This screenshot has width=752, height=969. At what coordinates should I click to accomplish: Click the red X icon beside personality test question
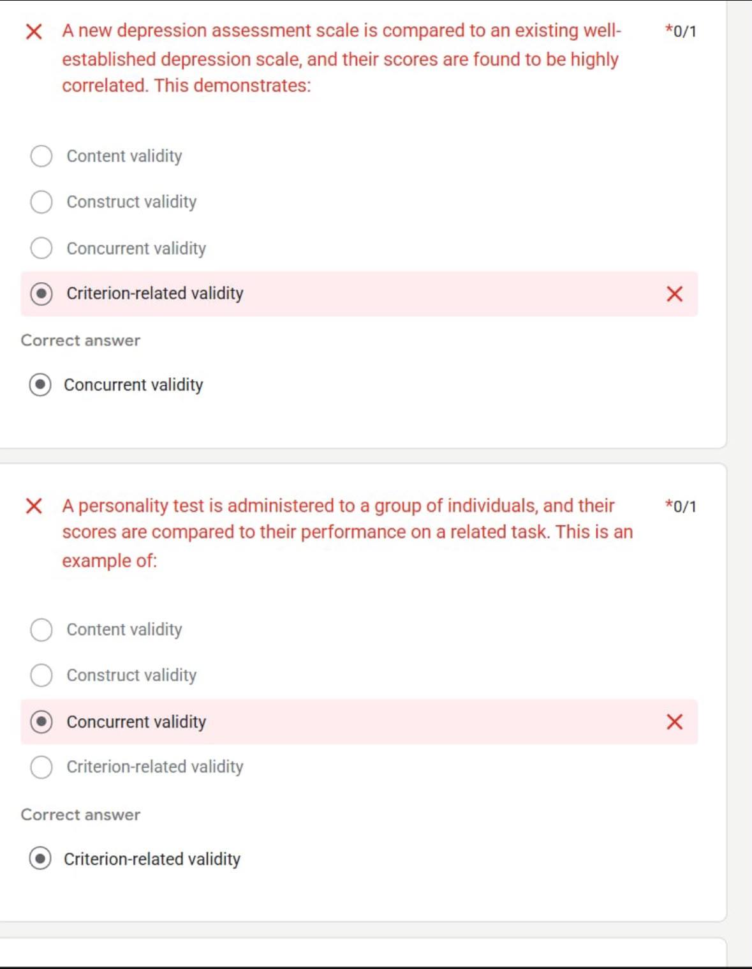click(34, 506)
